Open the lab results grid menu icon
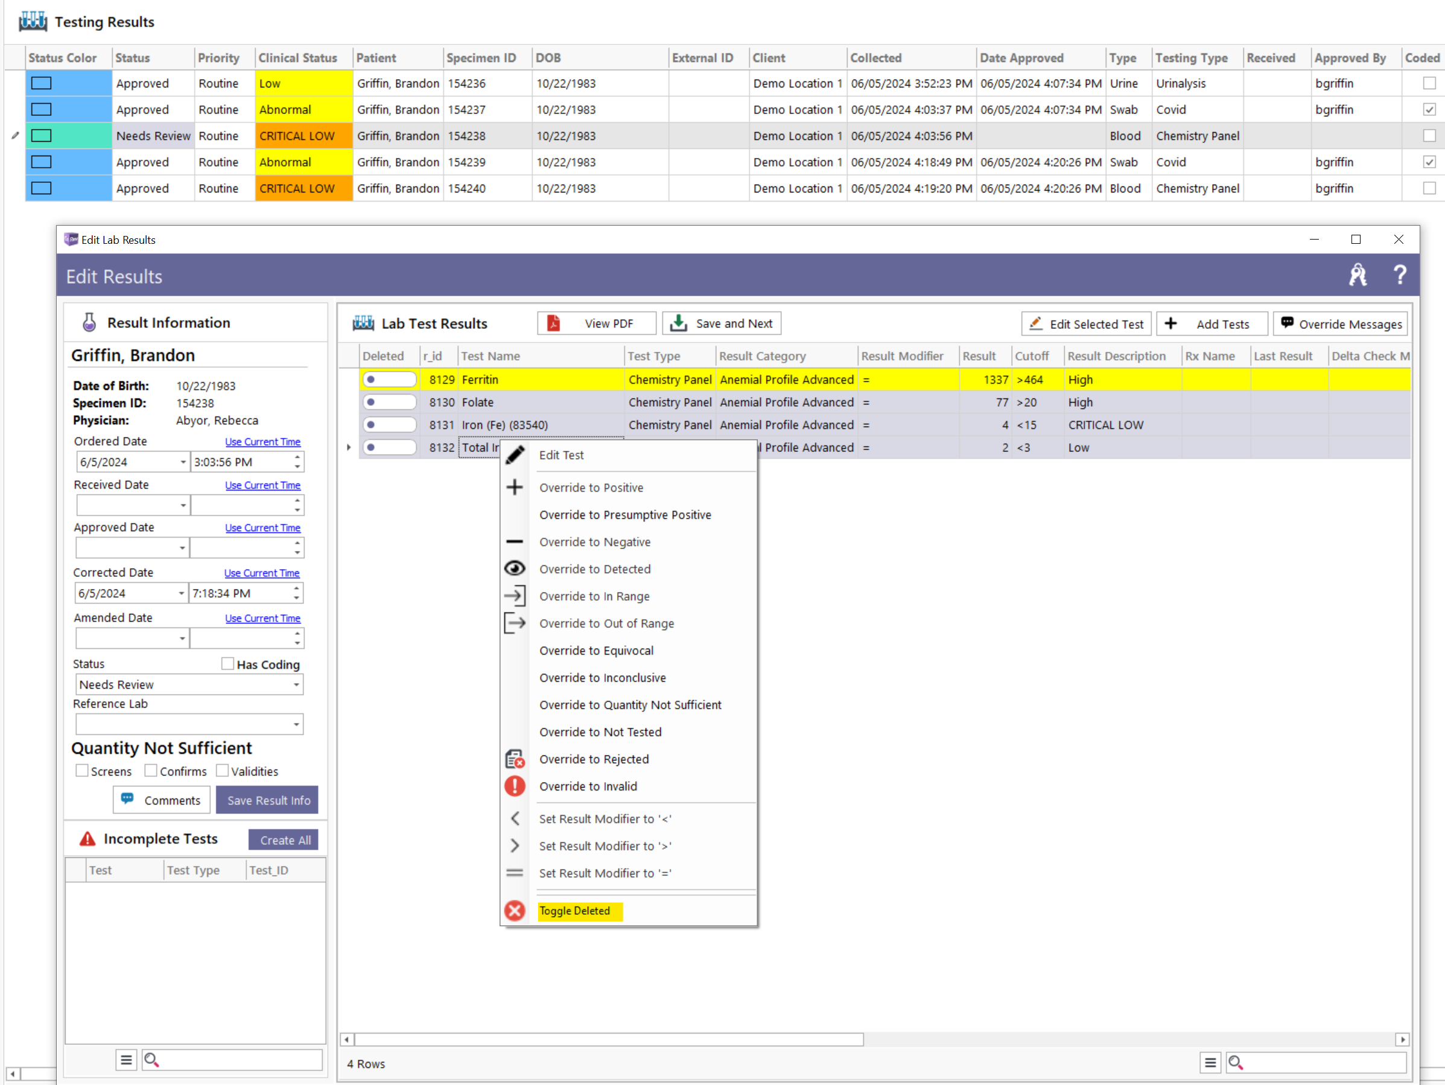 1210,1063
